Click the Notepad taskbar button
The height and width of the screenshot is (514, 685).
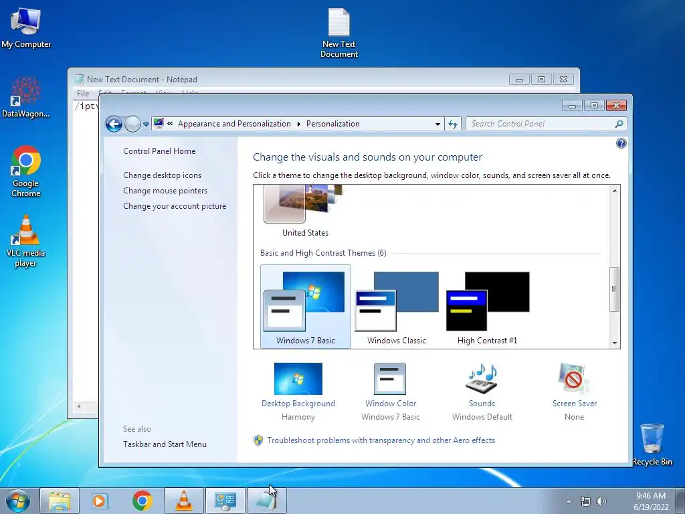[267, 501]
